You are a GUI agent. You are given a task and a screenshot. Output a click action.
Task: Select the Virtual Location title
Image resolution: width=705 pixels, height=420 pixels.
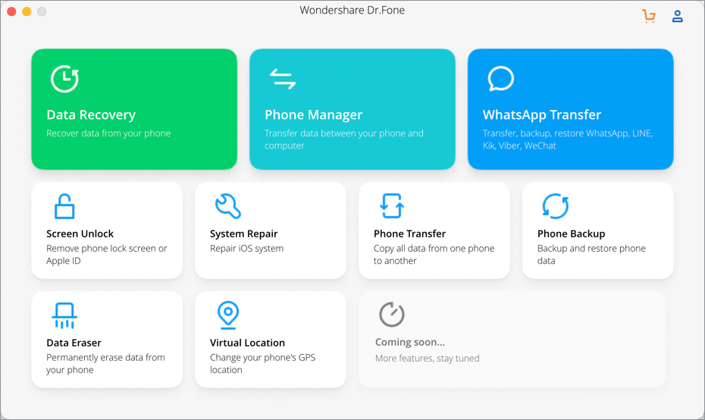(247, 343)
